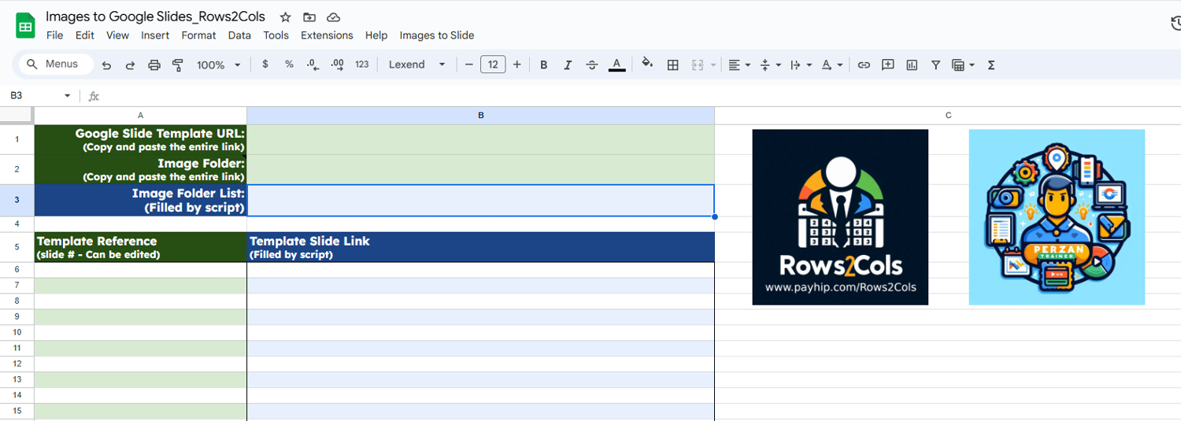Image resolution: width=1181 pixels, height=421 pixels.
Task: Select row 5 header
Action: pos(17,247)
